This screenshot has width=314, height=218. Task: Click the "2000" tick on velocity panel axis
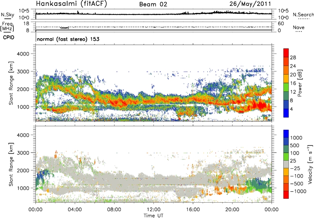point(23,170)
